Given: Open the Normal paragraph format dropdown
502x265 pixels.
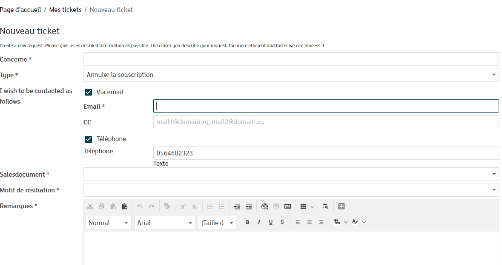Looking at the screenshot, I should click(x=109, y=223).
